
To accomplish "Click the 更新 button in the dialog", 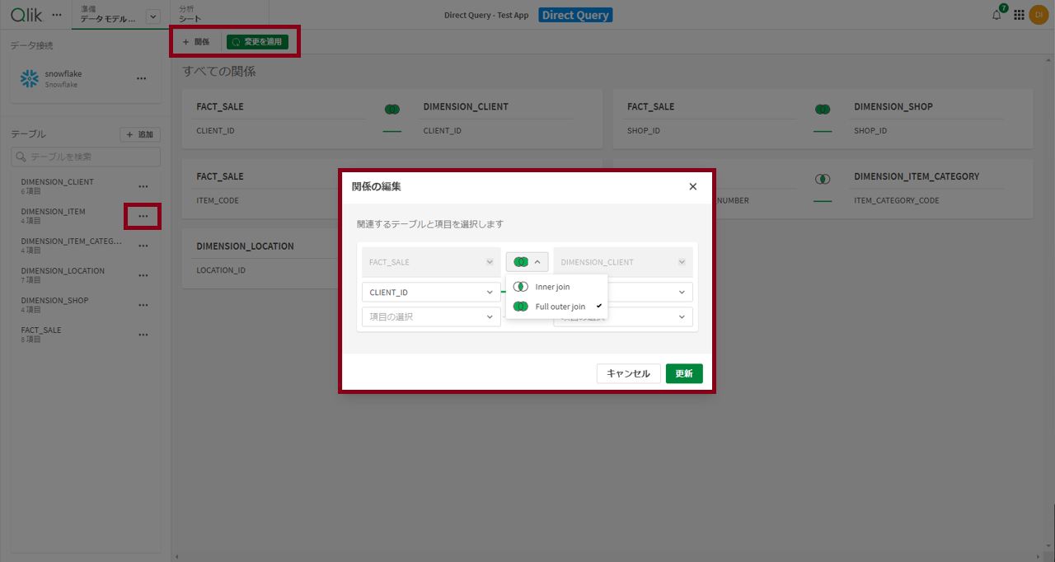I will click(x=684, y=372).
